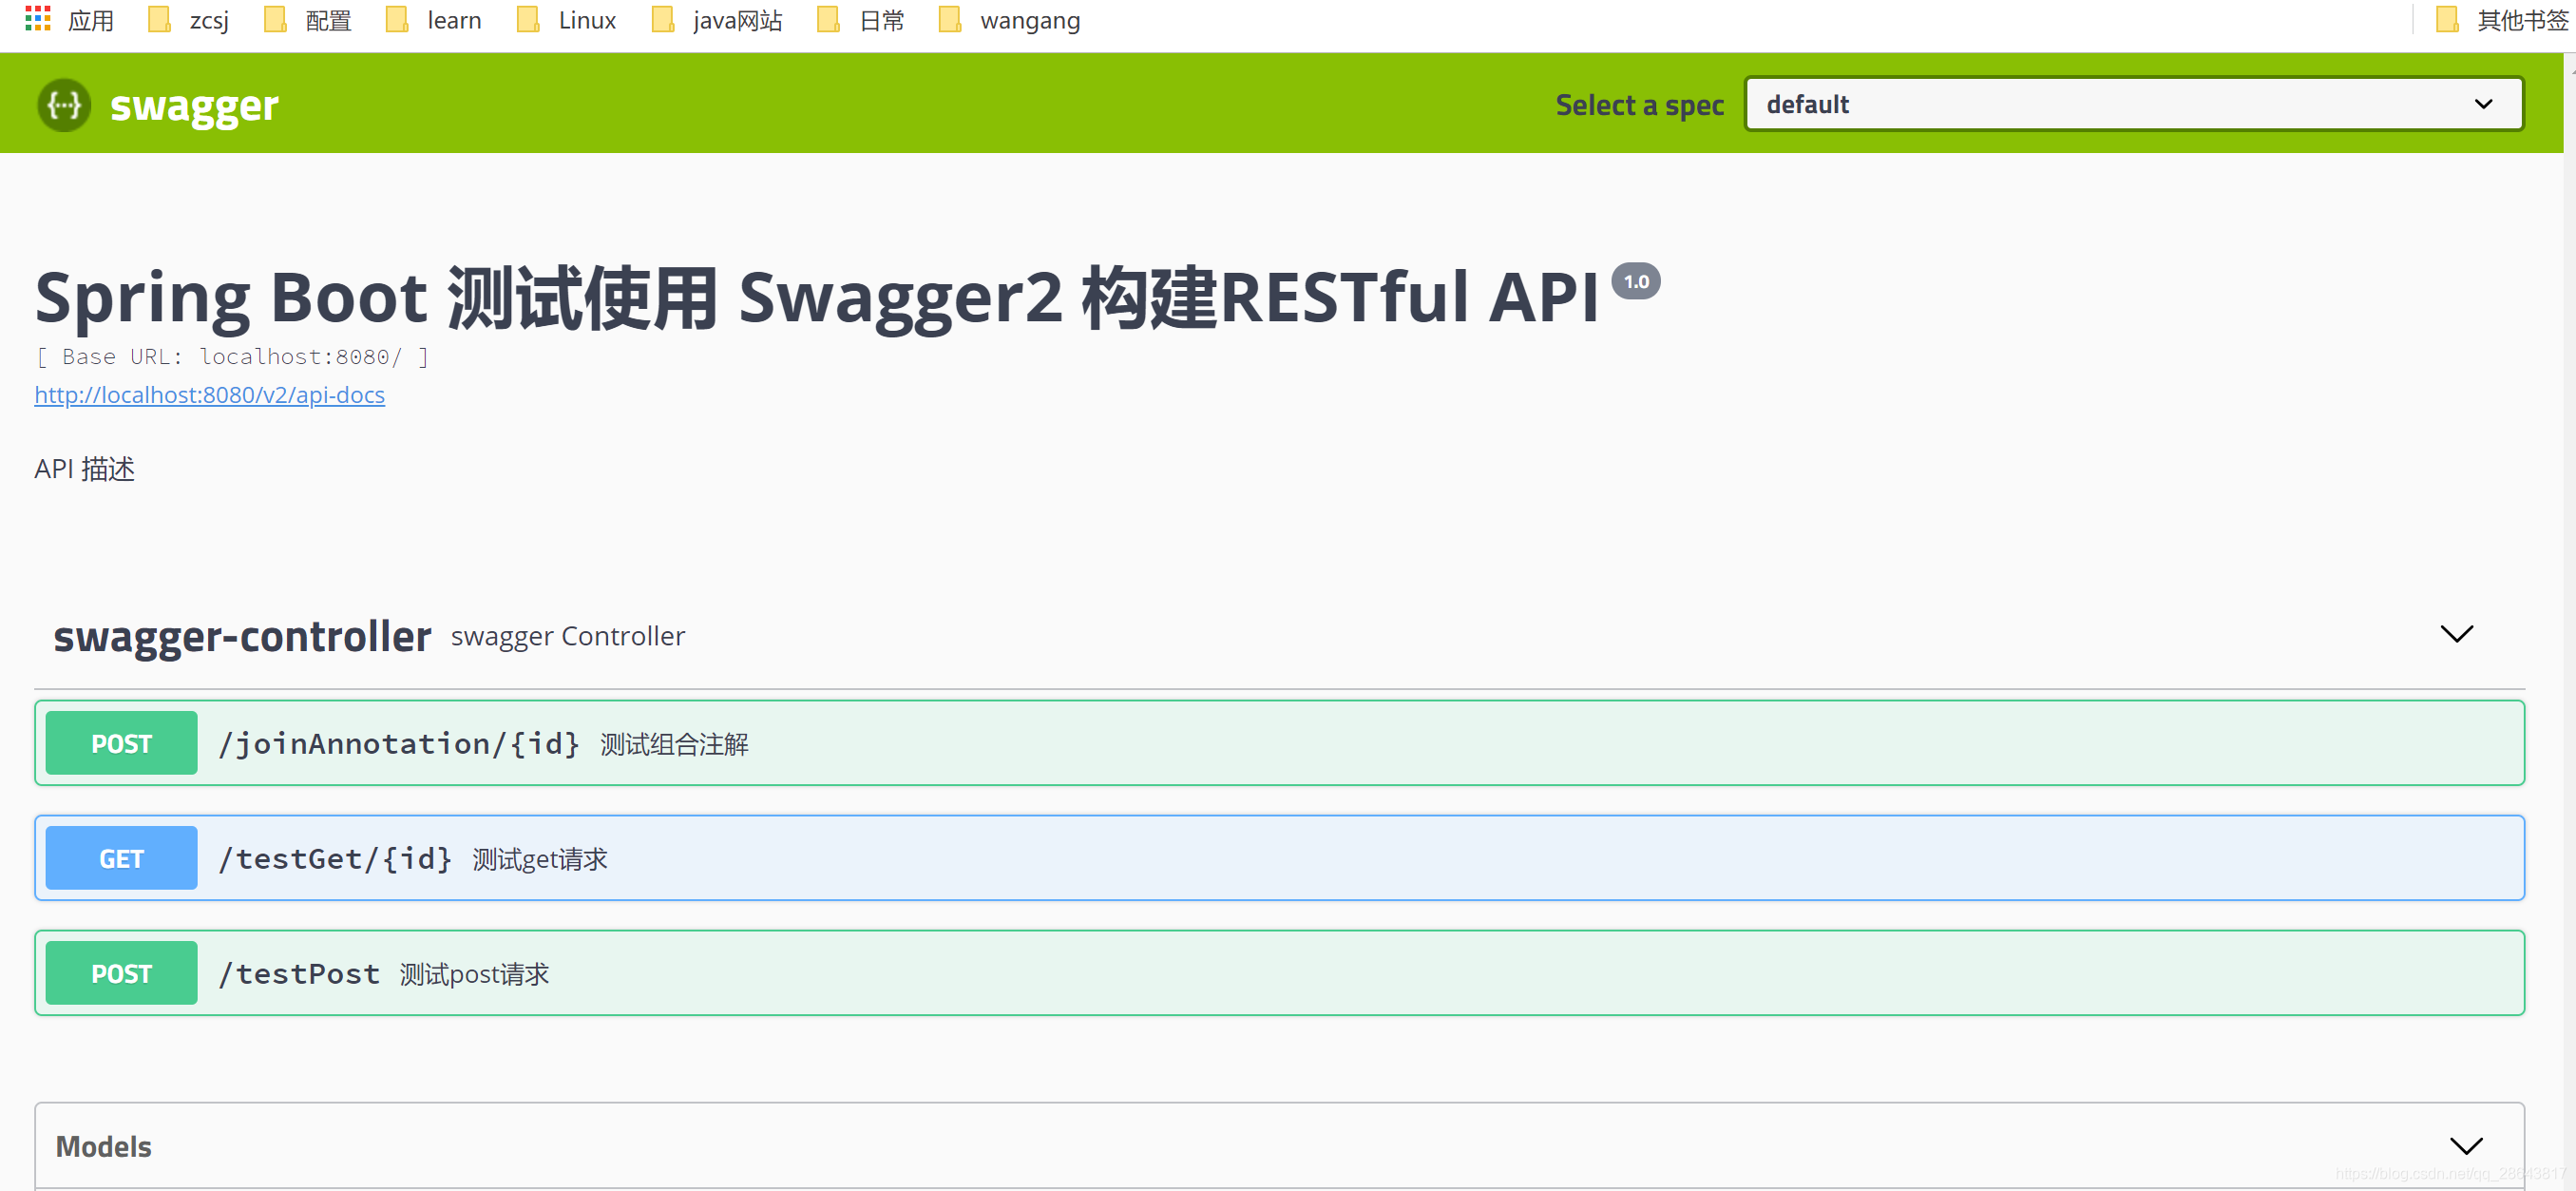Click the 1.0 version badge
This screenshot has height=1191, width=2576.
tap(1636, 281)
